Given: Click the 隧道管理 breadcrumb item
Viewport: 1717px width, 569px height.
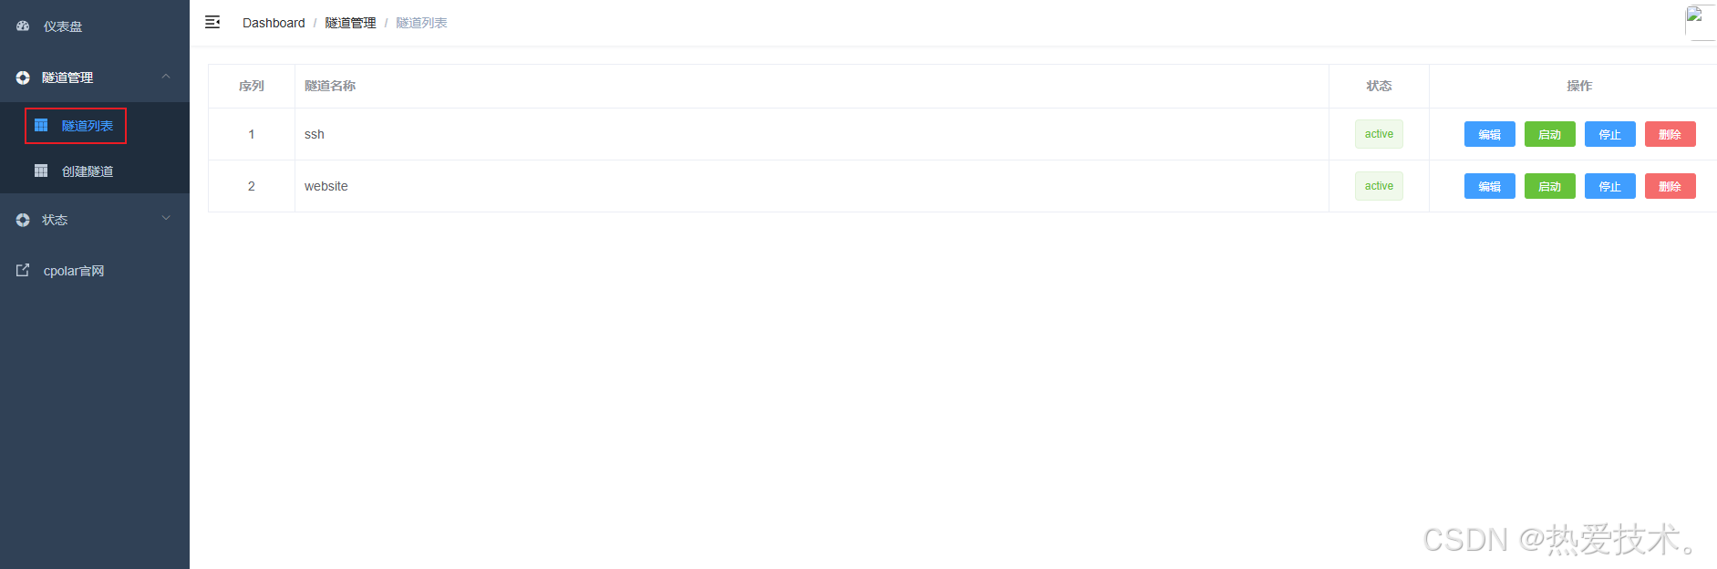Looking at the screenshot, I should pyautogui.click(x=350, y=23).
